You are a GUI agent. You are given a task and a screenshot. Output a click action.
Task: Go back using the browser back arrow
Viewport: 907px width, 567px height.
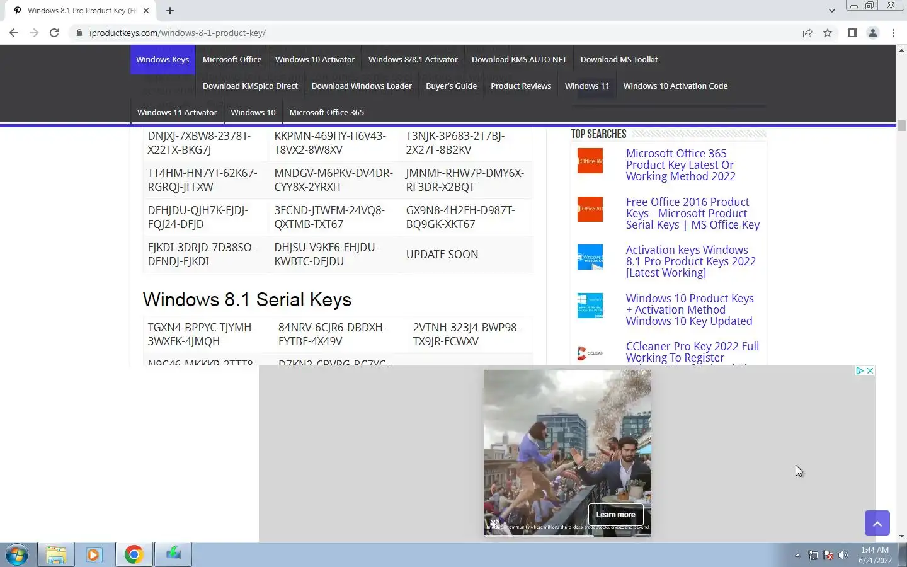(14, 33)
